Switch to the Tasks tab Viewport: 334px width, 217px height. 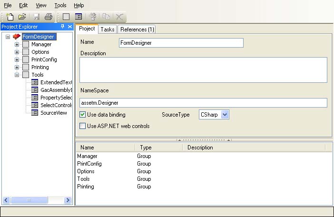pyautogui.click(x=107, y=30)
